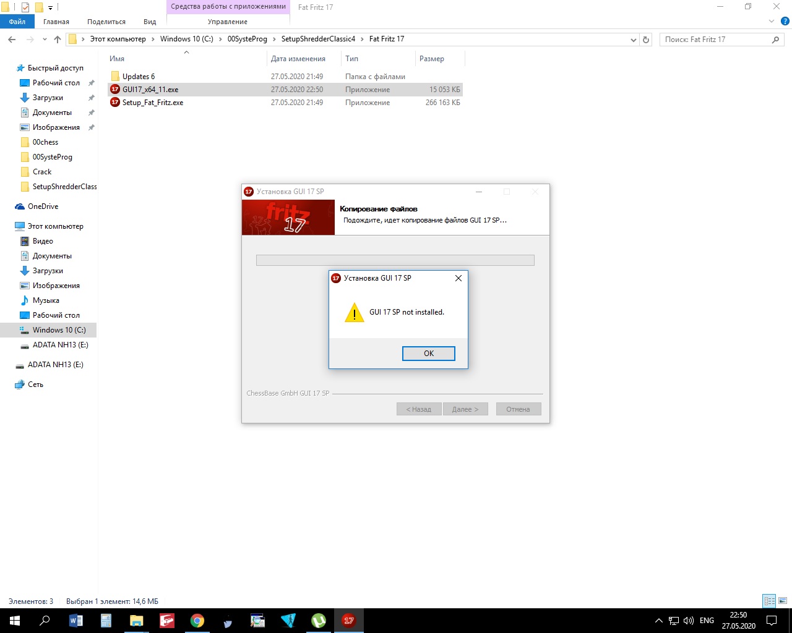The image size is (792, 633).
Task: Open uTorrent from the taskbar
Action: (319, 621)
